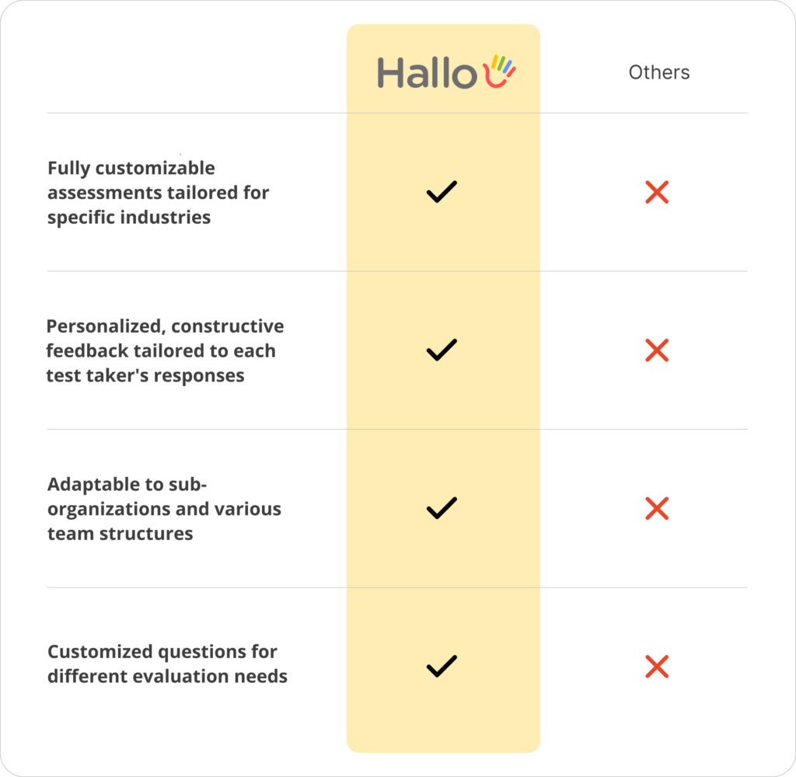The image size is (796, 777).
Task: Click Hallo checkmark for fully customizable assessments
Action: click(442, 192)
